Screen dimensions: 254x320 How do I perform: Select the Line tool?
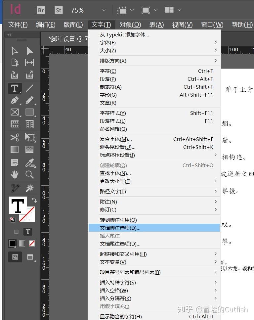(29, 88)
